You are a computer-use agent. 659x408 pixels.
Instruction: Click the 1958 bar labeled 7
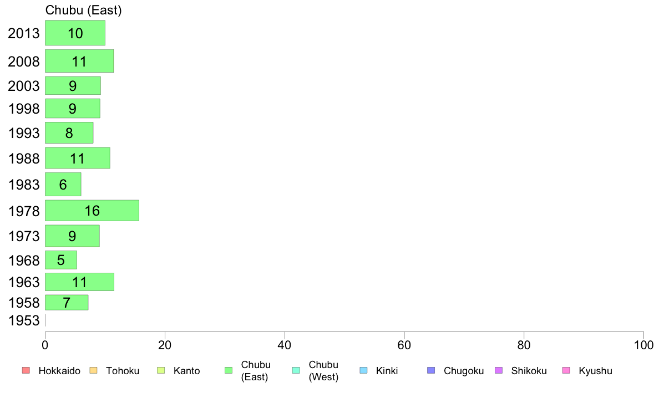[x=67, y=303]
